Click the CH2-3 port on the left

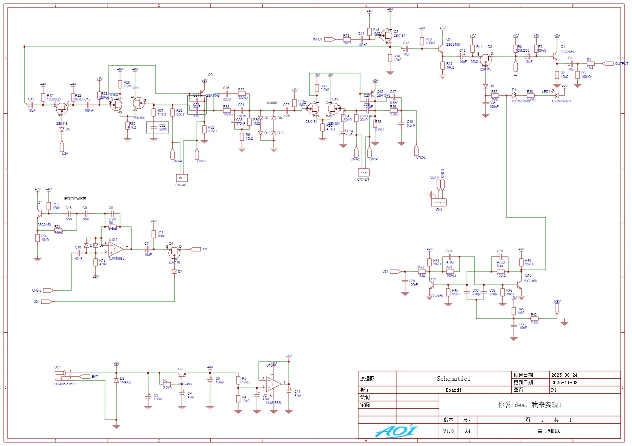(49, 290)
